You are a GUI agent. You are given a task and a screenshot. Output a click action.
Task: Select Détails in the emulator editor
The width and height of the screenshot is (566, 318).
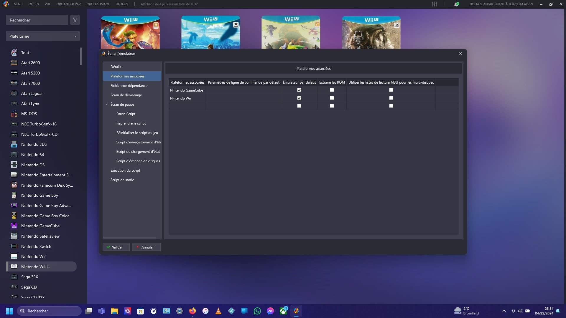[x=132, y=67]
